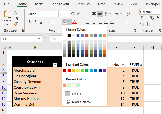This screenshot has width=162, height=114.
Task: Switch to the Insert tab
Action: [x=38, y=4]
